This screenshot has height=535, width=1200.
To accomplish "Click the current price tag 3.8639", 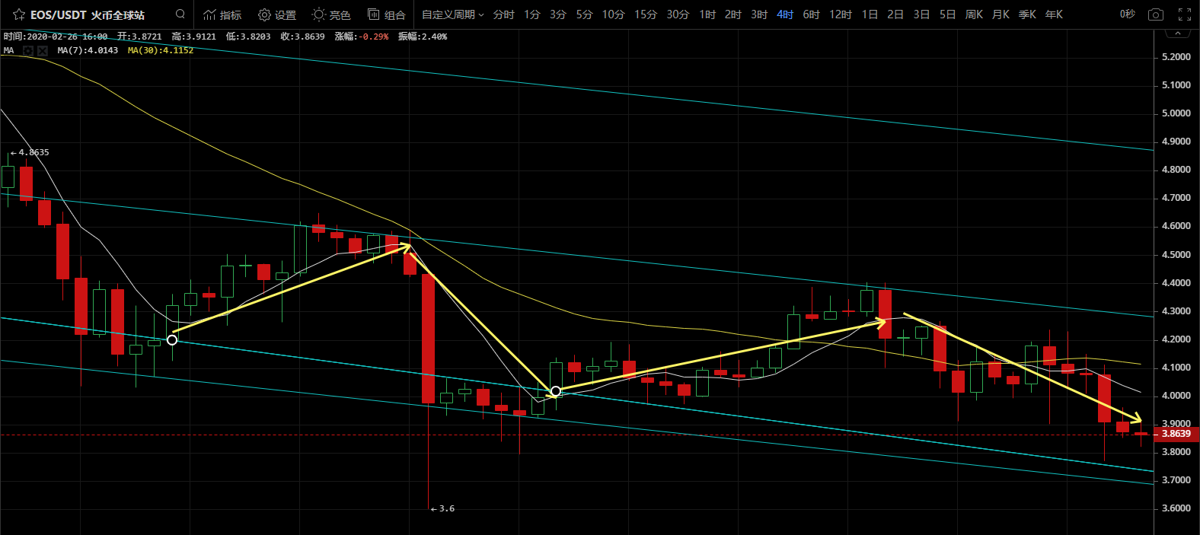I will 1176,434.
